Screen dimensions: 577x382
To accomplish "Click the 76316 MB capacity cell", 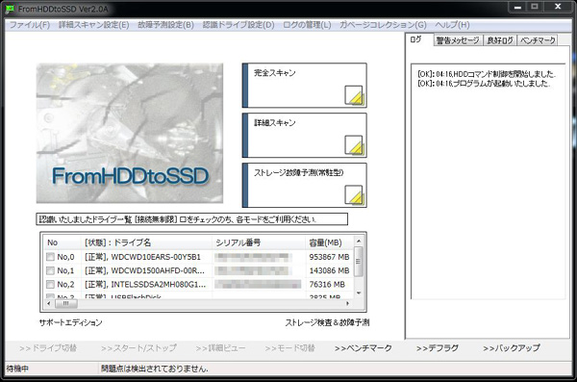I will [x=327, y=285].
